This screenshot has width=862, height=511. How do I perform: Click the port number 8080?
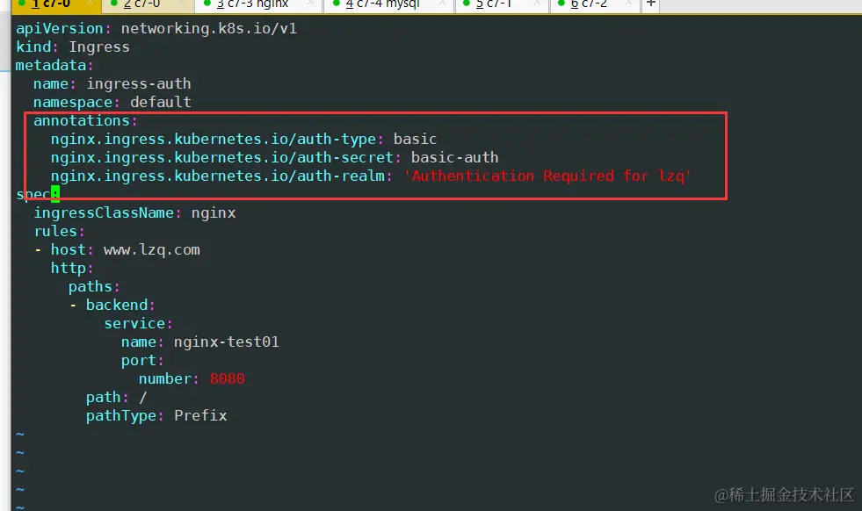[x=227, y=379]
